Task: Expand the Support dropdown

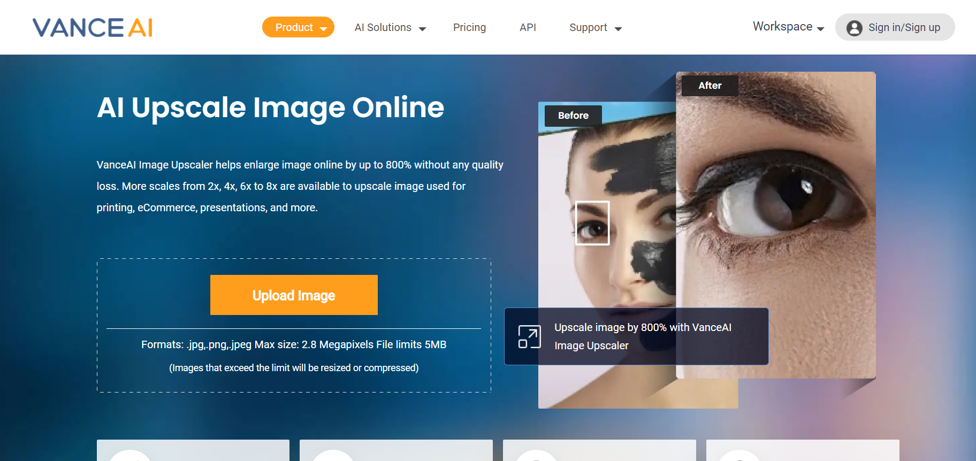Action: 595,28
